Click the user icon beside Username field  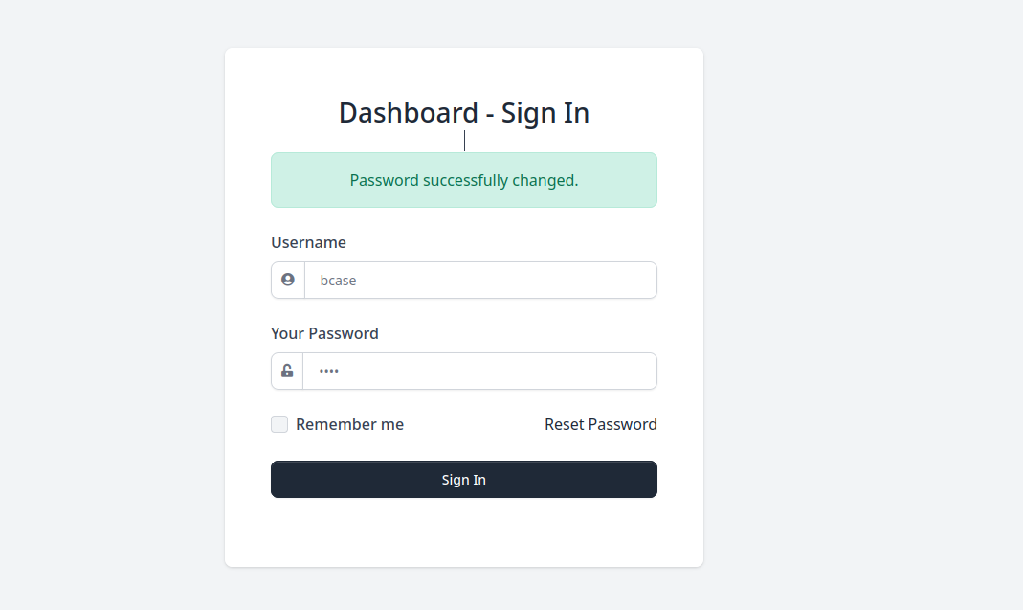(287, 281)
